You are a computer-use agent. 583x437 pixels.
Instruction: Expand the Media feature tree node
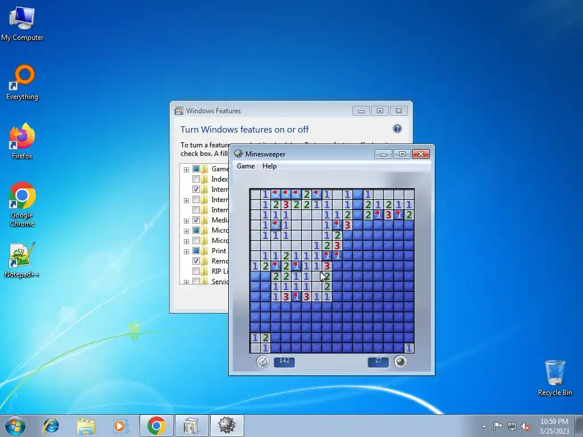coord(186,221)
